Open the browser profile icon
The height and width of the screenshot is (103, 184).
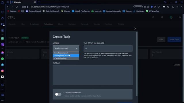(x=182, y=7)
